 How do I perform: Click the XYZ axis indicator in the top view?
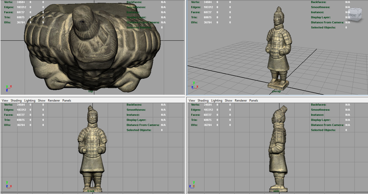point(8,88)
